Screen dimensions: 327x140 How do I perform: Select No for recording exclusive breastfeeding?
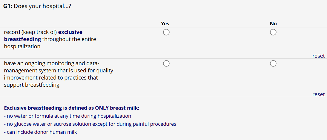[273, 32]
